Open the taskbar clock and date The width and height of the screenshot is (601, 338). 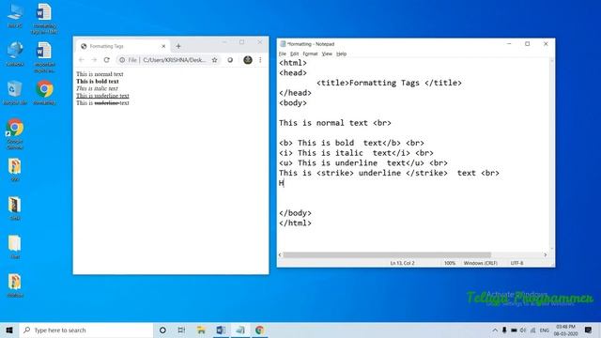[x=565, y=330]
